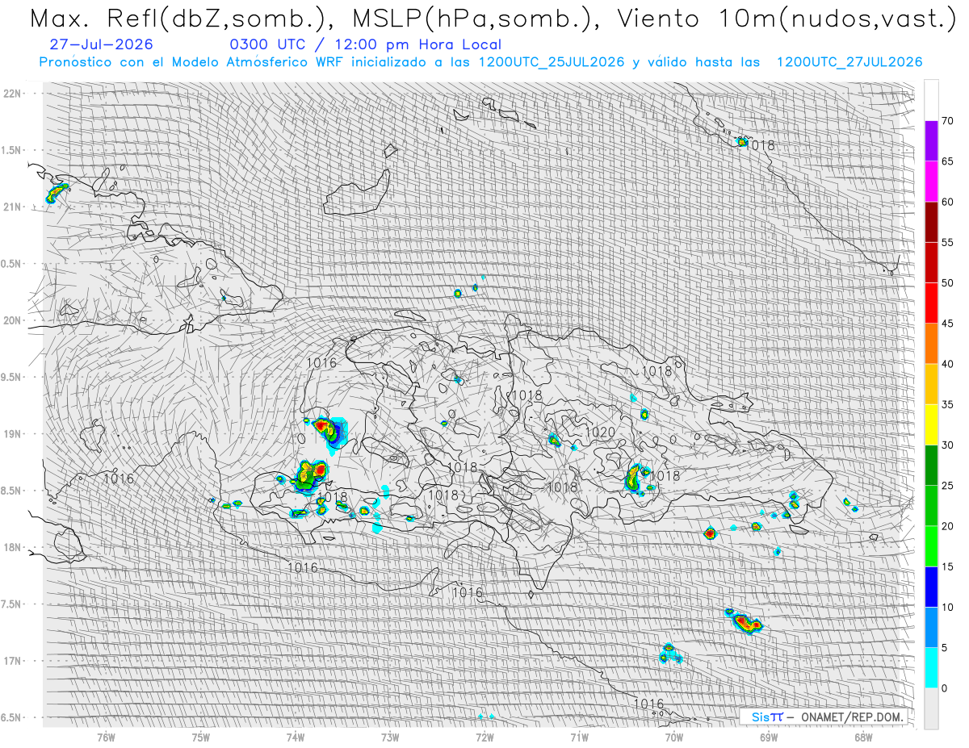Click the yellow 30-35 dBZ legend swatch

(931, 424)
